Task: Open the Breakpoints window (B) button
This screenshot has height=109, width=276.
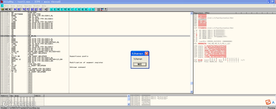Action: coord(83,9)
